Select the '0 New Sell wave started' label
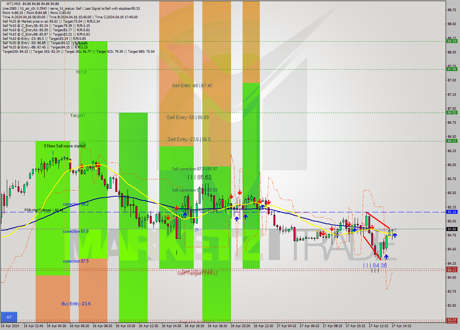The width and height of the screenshot is (460, 330). (65, 146)
